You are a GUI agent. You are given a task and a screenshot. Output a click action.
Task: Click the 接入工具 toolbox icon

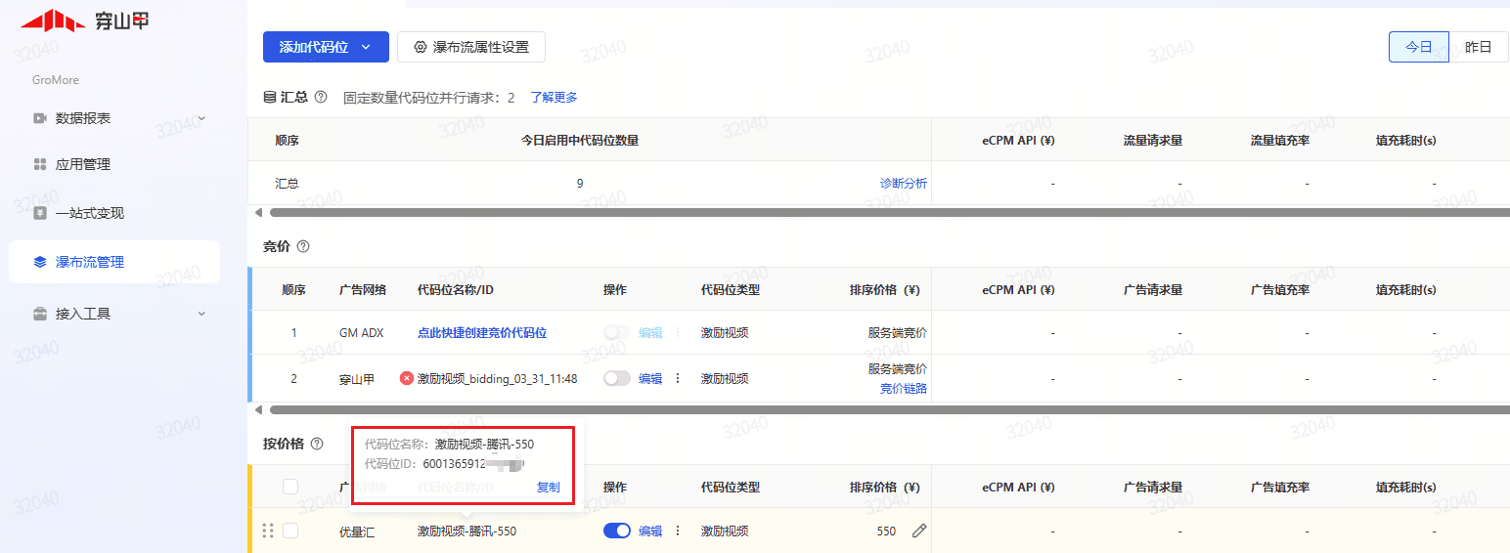40,314
